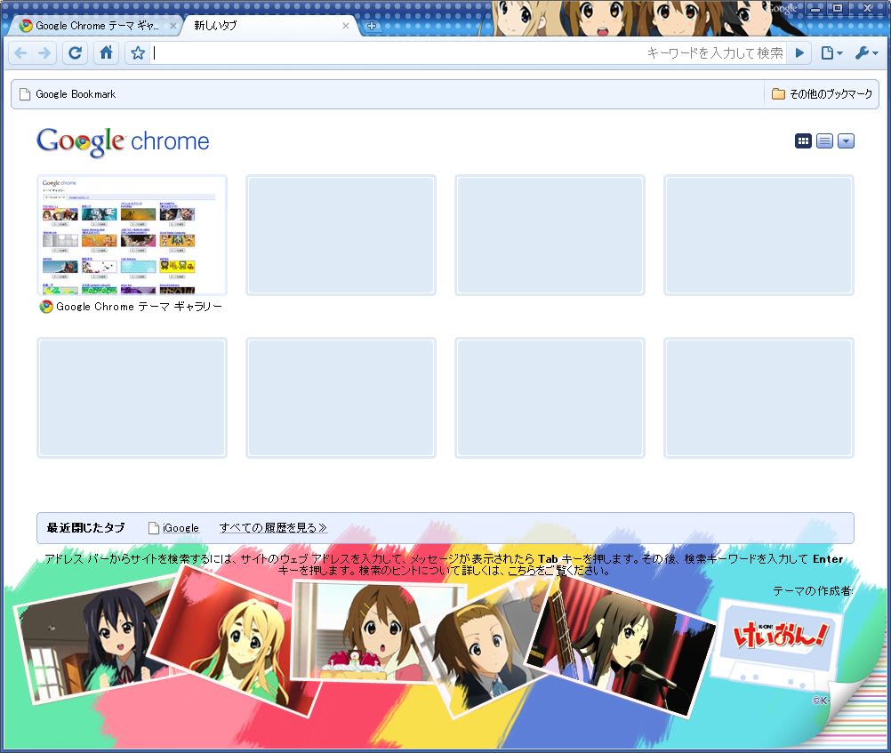Click the Forward navigation arrow
891x753 pixels.
pyautogui.click(x=44, y=53)
